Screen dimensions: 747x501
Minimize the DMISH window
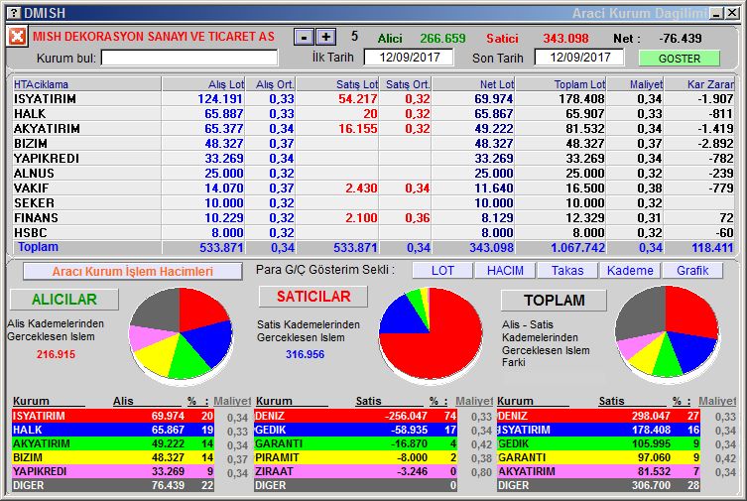716,13
